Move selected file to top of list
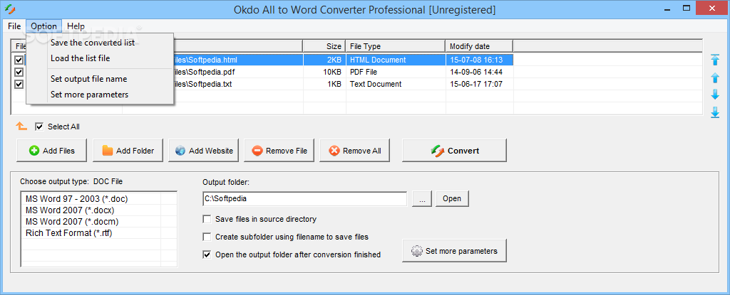 tap(715, 60)
